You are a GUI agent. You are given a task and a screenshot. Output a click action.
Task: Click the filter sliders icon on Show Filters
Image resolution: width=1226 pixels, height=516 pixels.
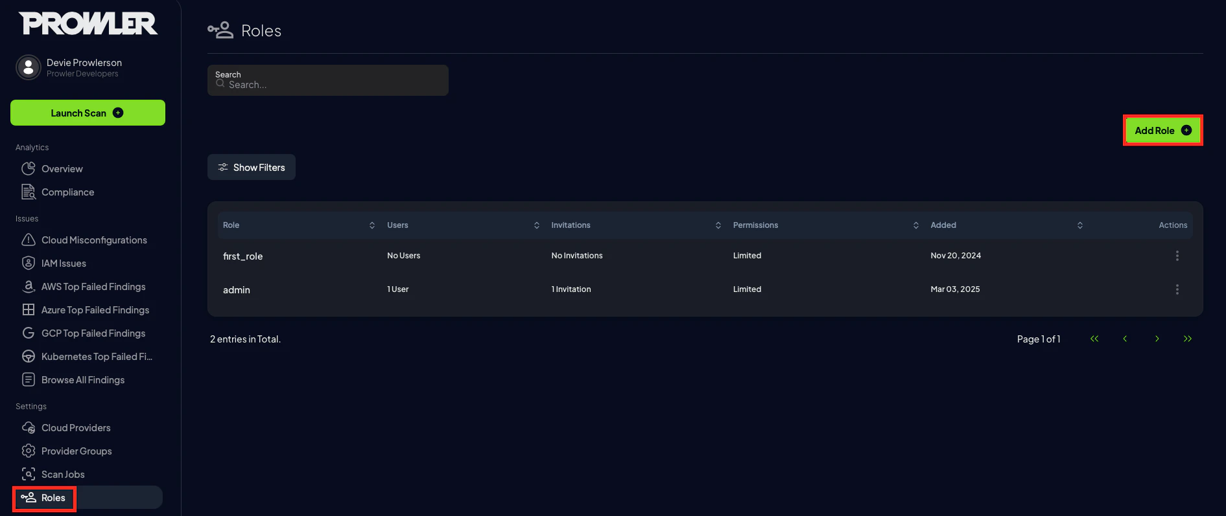pyautogui.click(x=223, y=167)
